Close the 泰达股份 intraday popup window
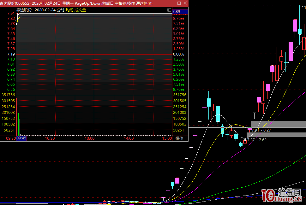Screen dimensions: 306x205 pyautogui.click(x=184, y=3)
